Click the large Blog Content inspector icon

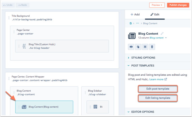point(132,36)
